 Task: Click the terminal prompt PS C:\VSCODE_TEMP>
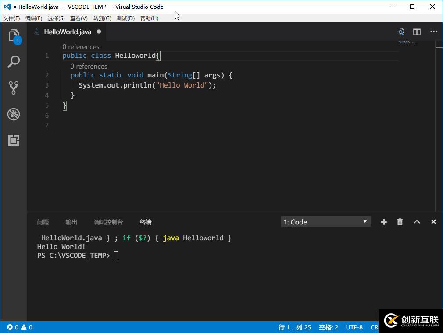pos(73,256)
